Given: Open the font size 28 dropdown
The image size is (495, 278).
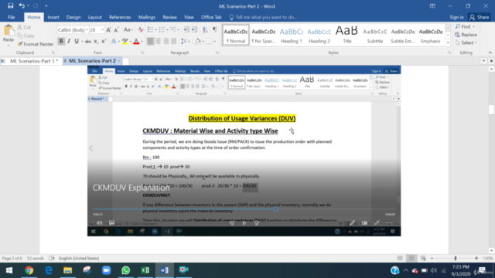Looking at the screenshot, I should 102,30.
